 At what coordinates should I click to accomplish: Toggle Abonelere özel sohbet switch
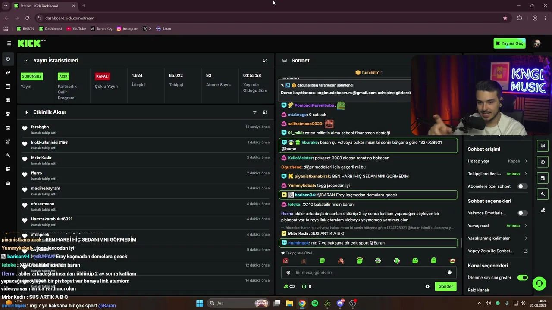tap(522, 186)
